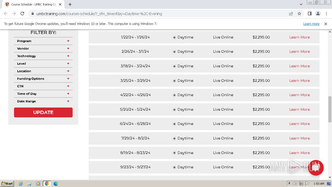Open File Explorer from taskbar
The height and width of the screenshot is (187, 332).
(x=29, y=184)
